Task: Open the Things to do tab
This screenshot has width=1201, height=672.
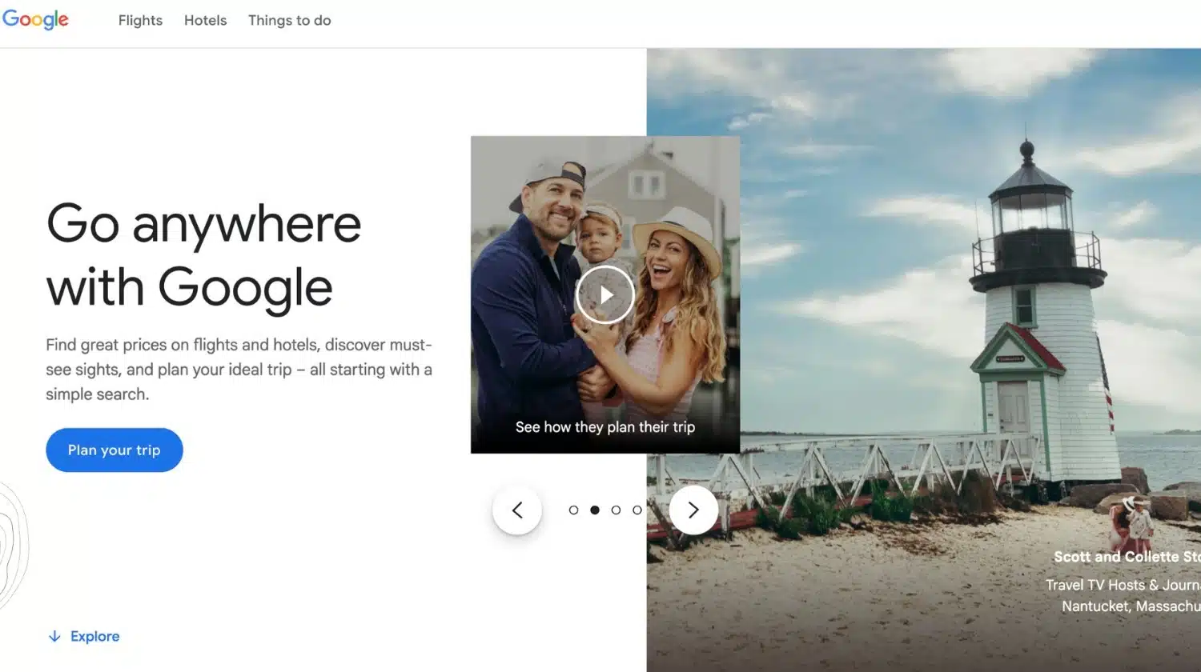Action: pyautogui.click(x=289, y=20)
